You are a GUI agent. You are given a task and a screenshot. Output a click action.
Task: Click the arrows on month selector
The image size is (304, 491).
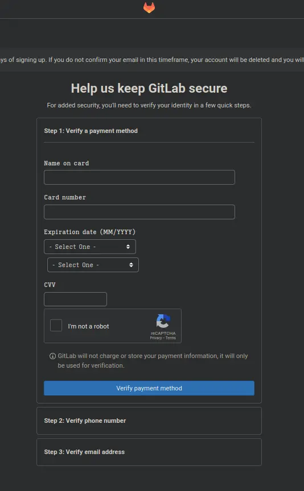(x=128, y=247)
